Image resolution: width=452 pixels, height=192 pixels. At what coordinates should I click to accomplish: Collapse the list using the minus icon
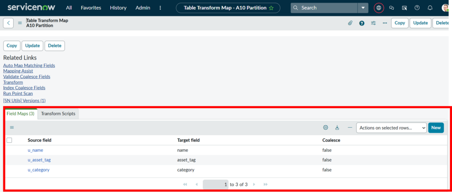350,128
